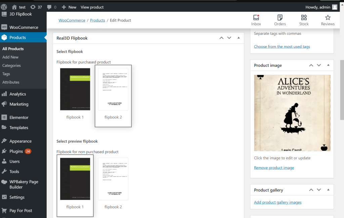Collapse the Real3D Flipbook metabox
Screen dimensions: 344x218
point(239,38)
